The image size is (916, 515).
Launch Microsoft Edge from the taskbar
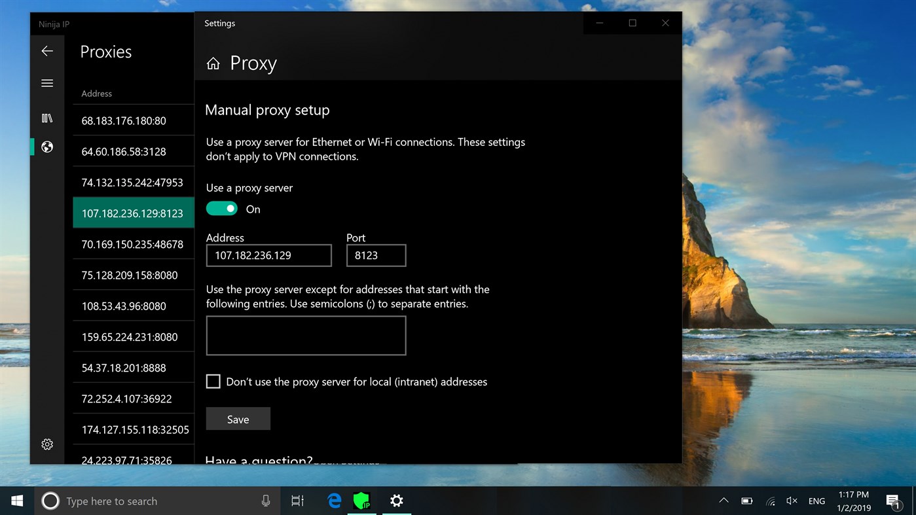(333, 501)
